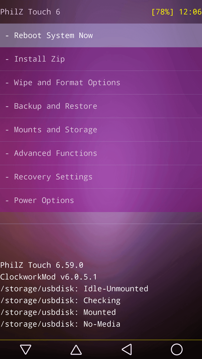This screenshot has height=359, width=202.
Task: Tap the down-triangle navigation icon
Action: tap(25, 350)
